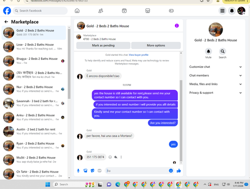Click the conversation list scrollbar
This screenshot has height=189, width=250.
pos(69,64)
